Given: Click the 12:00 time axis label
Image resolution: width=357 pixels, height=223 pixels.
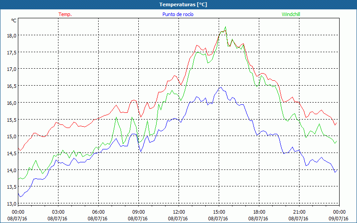Looking at the screenshot, I should pyautogui.click(x=179, y=212).
